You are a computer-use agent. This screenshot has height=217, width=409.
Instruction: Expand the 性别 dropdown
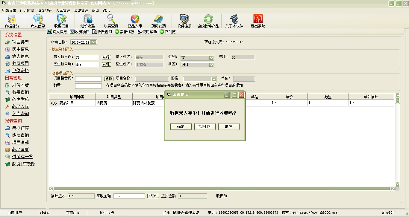[211, 58]
